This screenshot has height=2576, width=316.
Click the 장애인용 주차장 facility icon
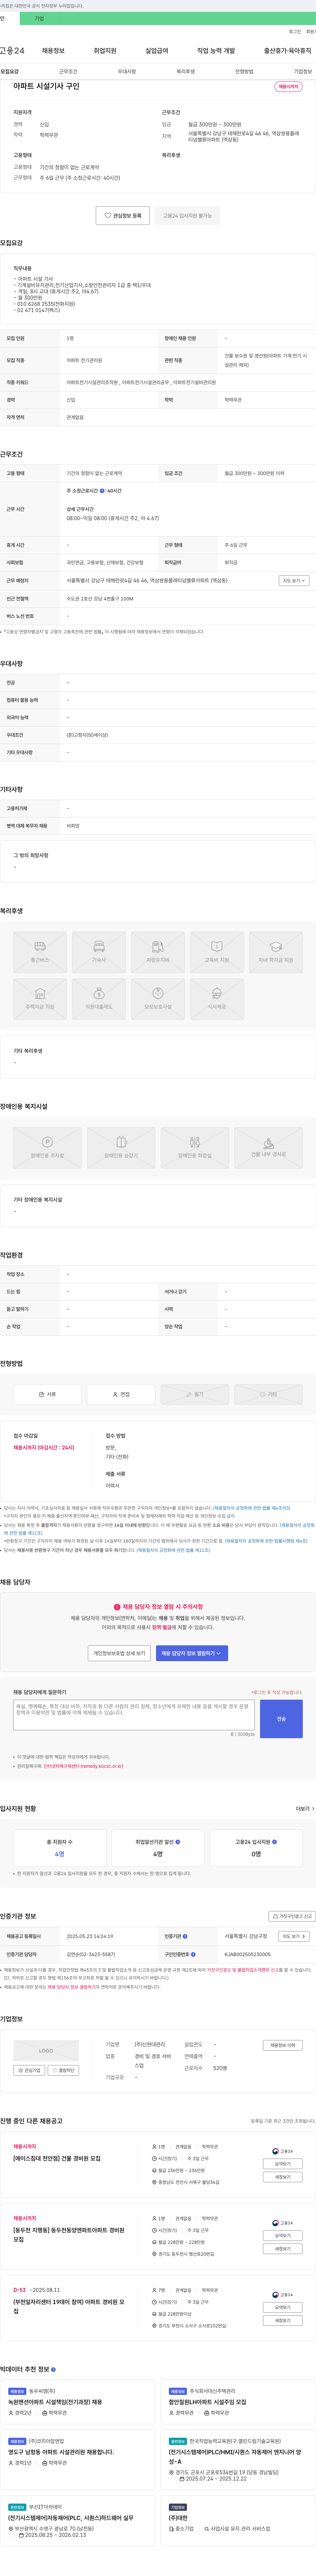(47, 1148)
